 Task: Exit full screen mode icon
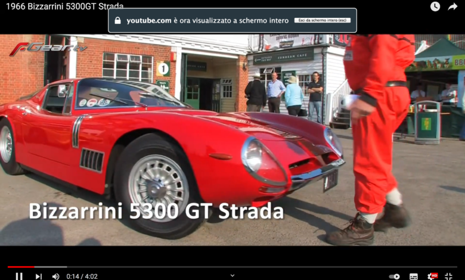click(x=449, y=276)
